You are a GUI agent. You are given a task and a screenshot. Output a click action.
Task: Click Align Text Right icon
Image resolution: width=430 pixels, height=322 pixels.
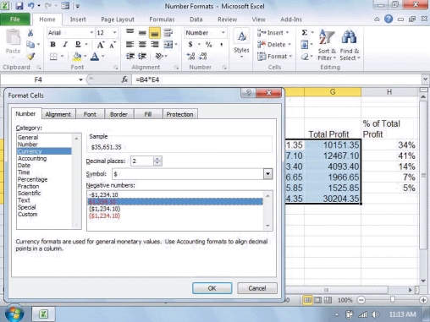155,44
